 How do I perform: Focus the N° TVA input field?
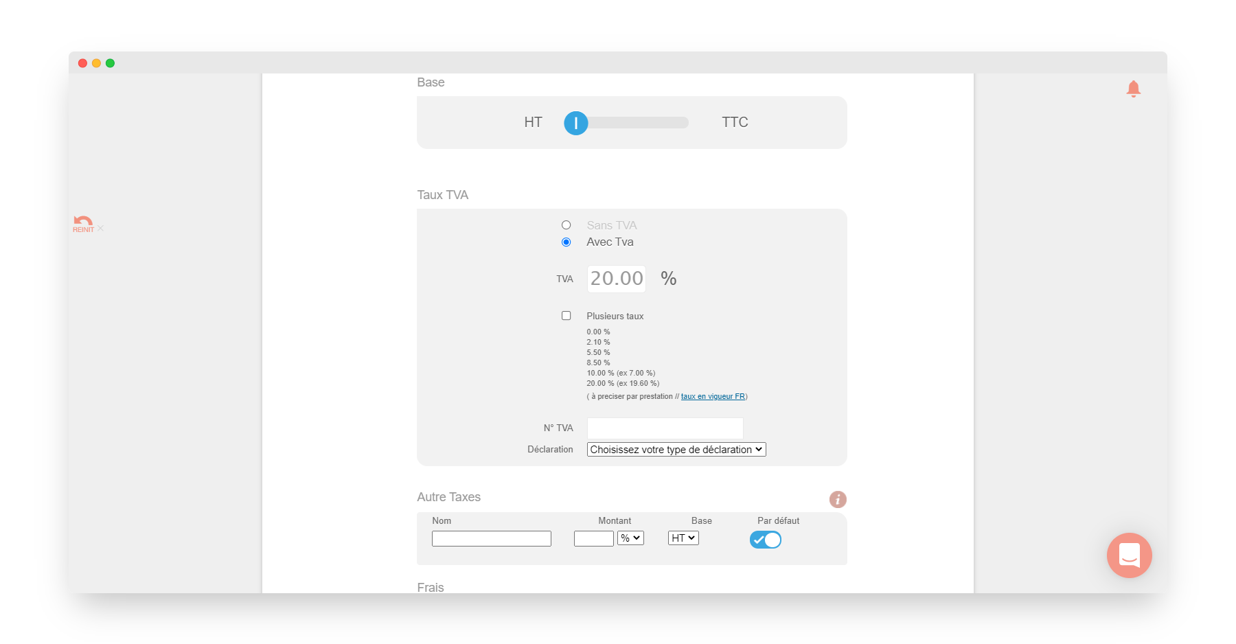[x=665, y=428]
